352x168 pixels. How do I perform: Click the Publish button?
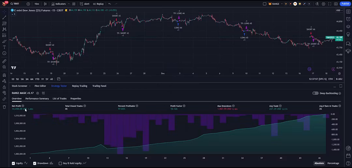coord(345,4)
